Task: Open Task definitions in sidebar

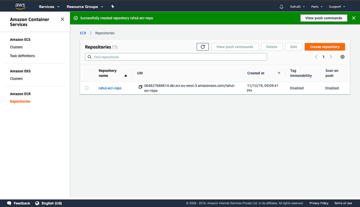Action: click(x=22, y=56)
